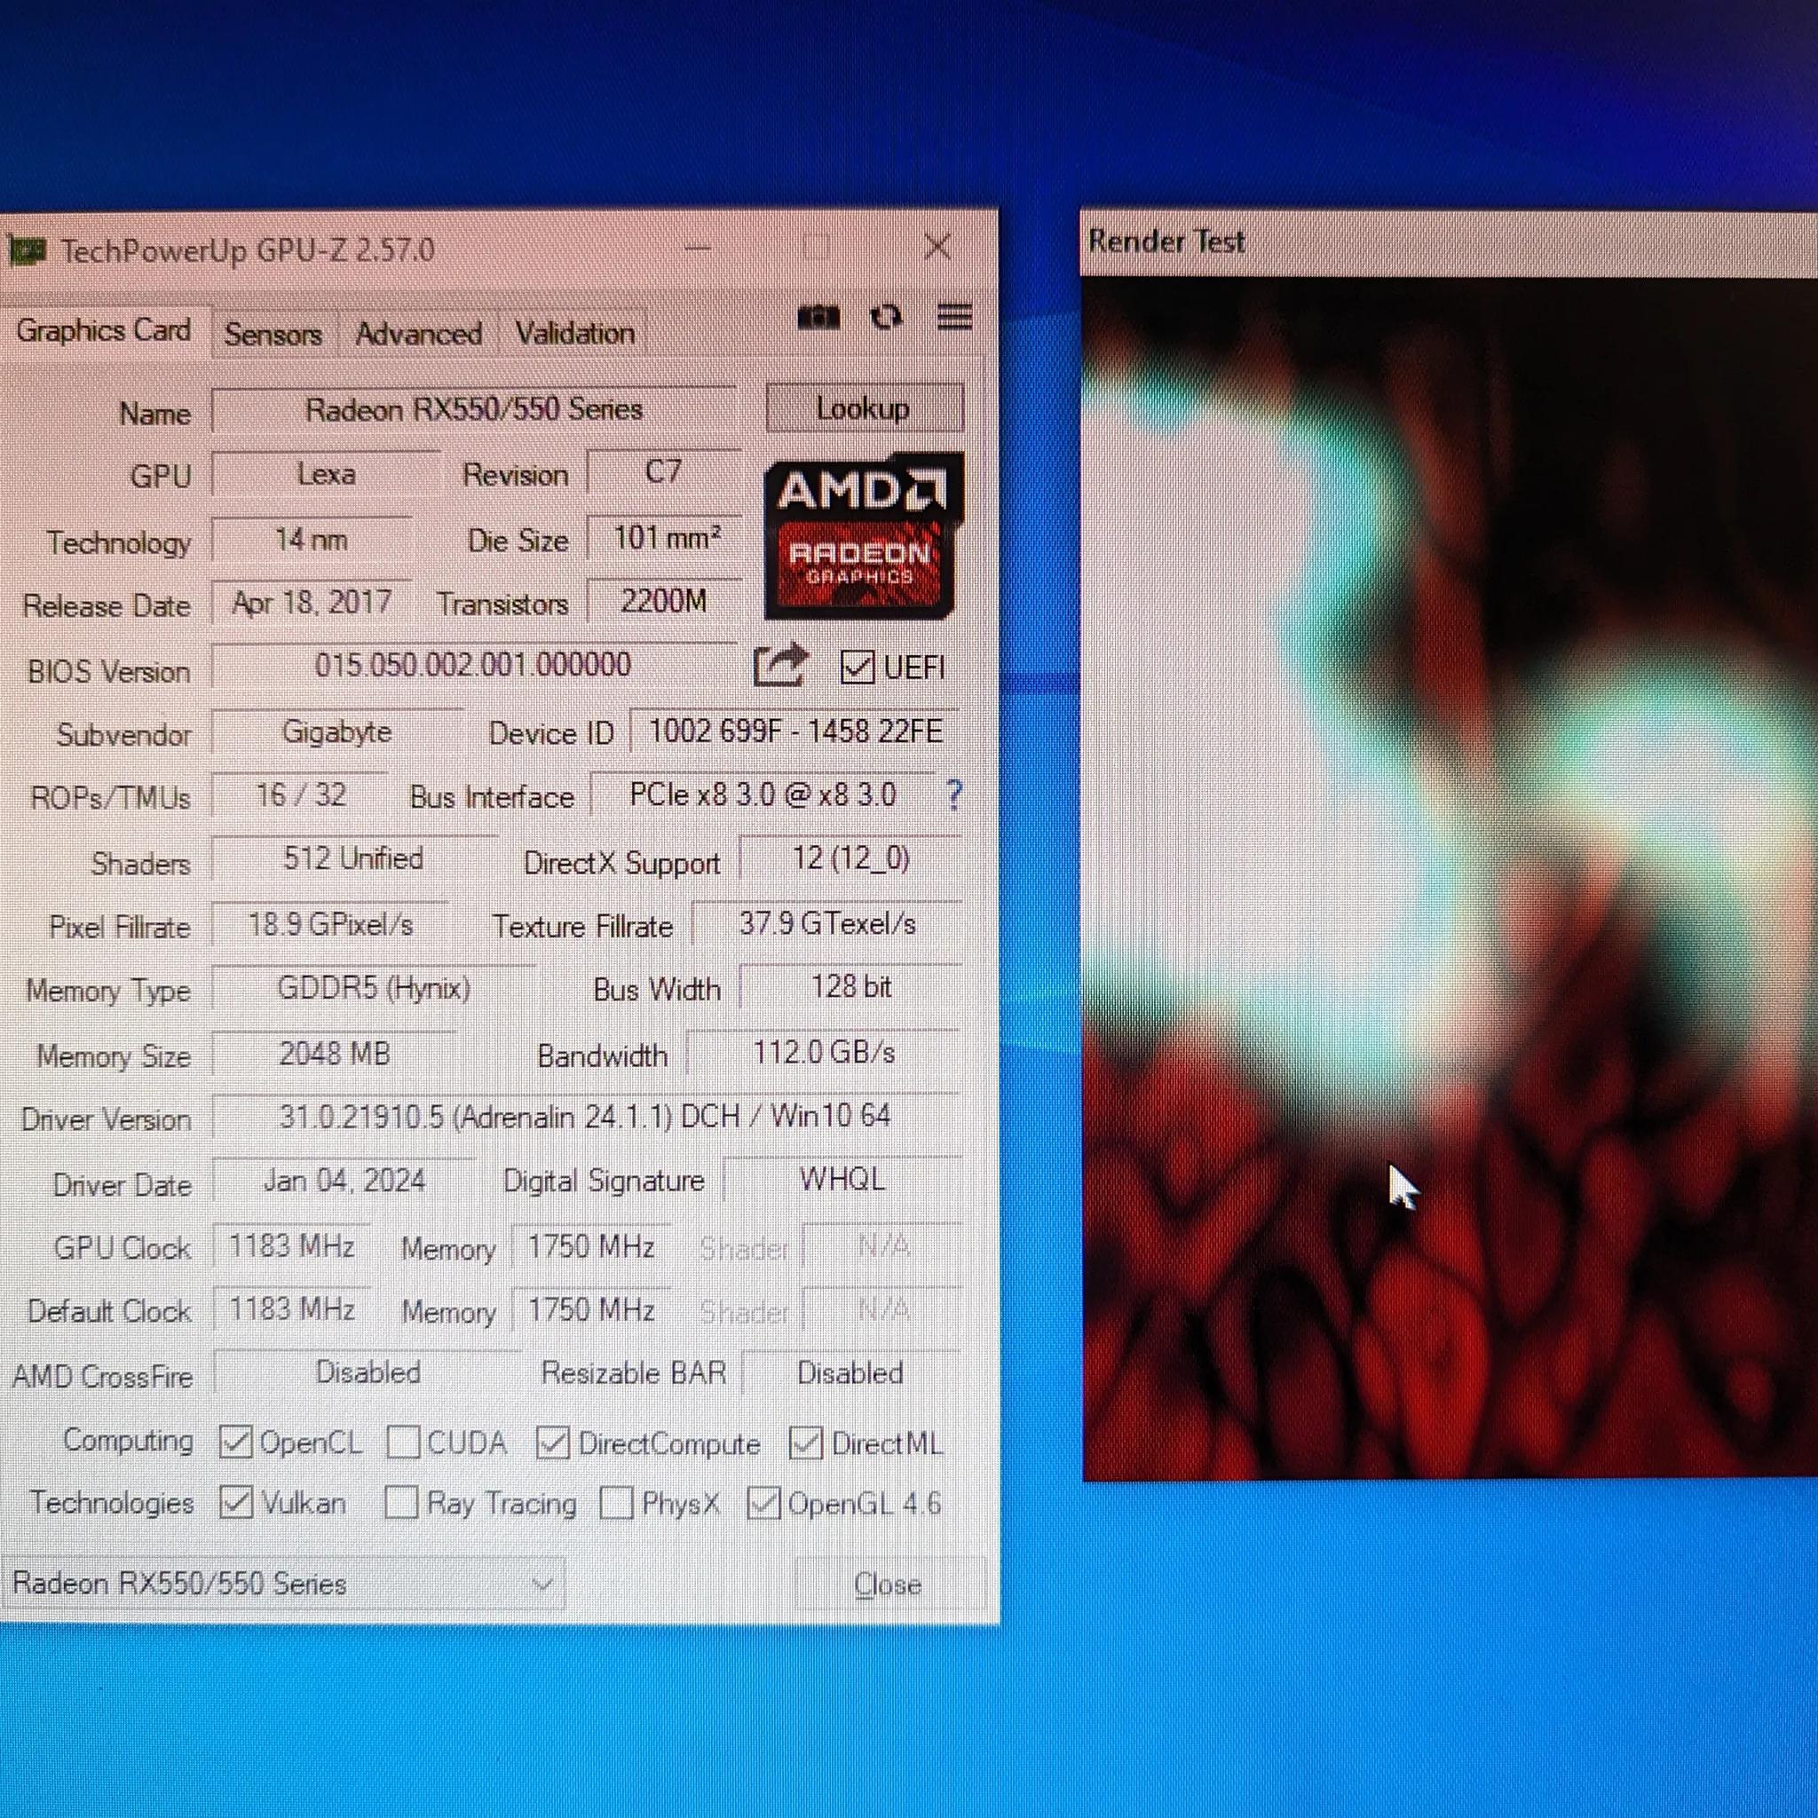Click the Close button at the bottom
The image size is (1818, 1818).
889,1585
